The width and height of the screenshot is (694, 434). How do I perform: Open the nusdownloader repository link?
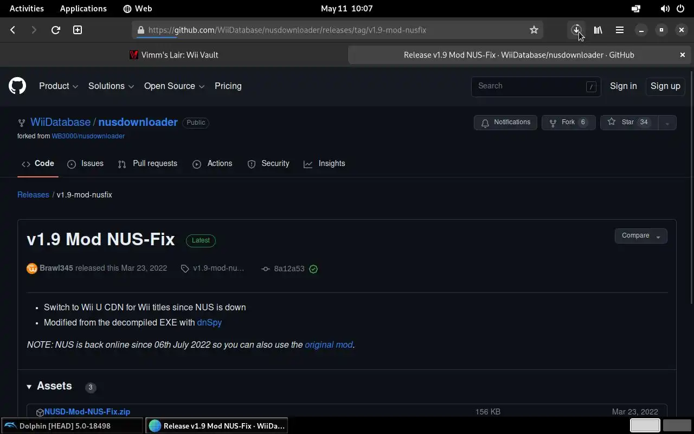point(138,122)
